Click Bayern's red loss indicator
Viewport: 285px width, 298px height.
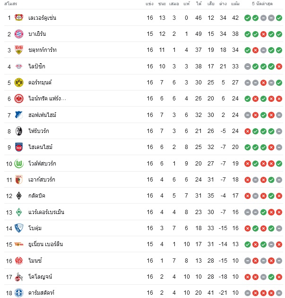263,34
